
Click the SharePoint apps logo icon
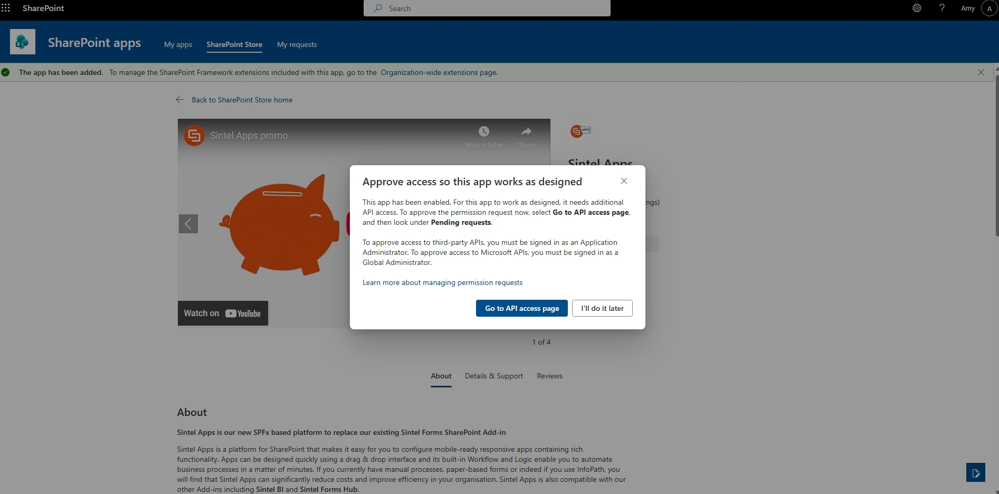click(23, 42)
